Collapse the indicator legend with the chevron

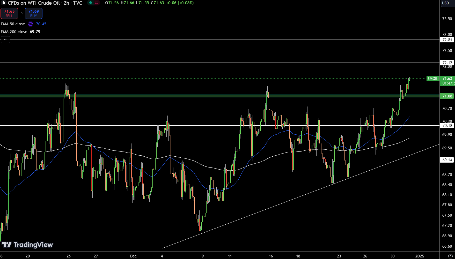pyautogui.click(x=5, y=40)
